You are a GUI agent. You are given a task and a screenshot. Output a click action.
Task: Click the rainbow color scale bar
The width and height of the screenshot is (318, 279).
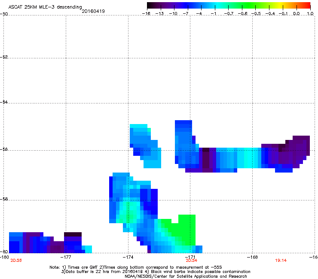229,6
